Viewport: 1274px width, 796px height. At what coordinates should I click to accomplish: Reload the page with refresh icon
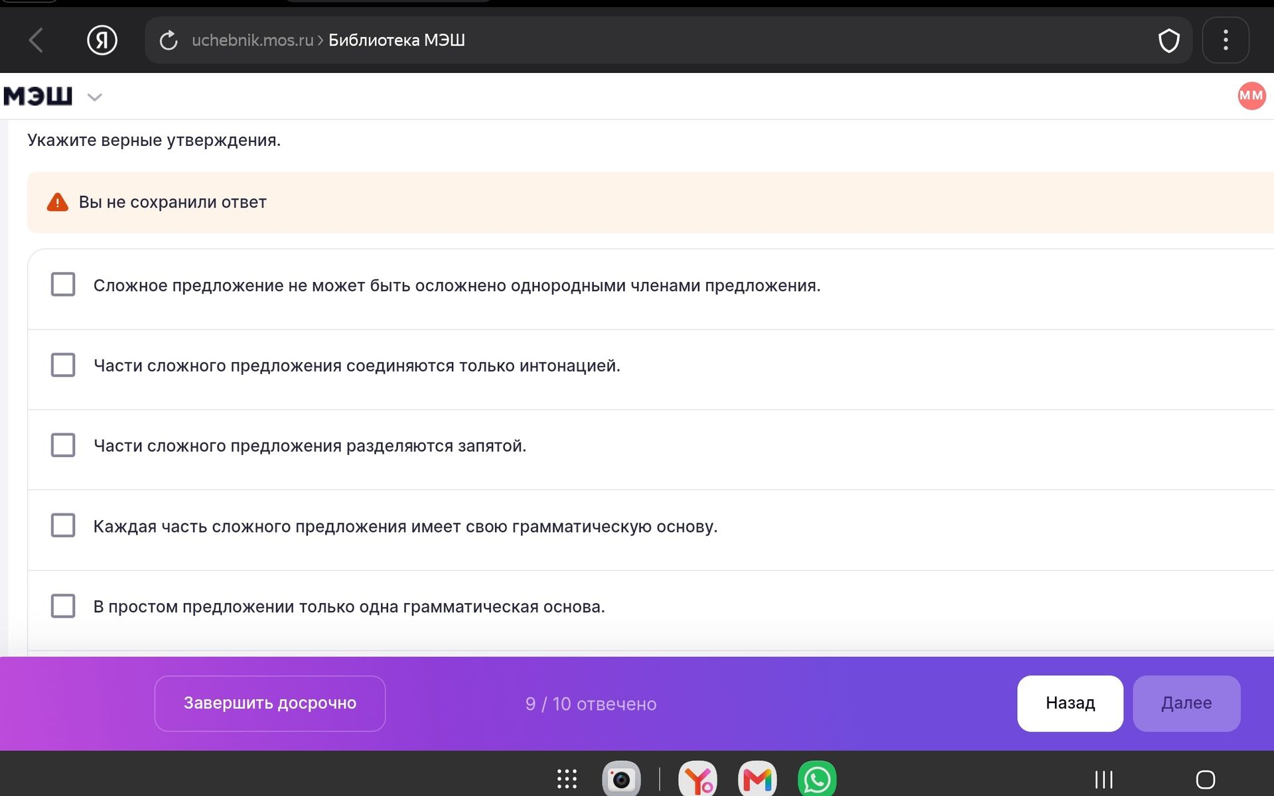click(x=169, y=40)
